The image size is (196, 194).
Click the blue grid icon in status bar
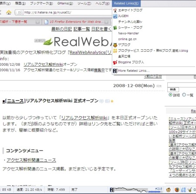(183, 190)
